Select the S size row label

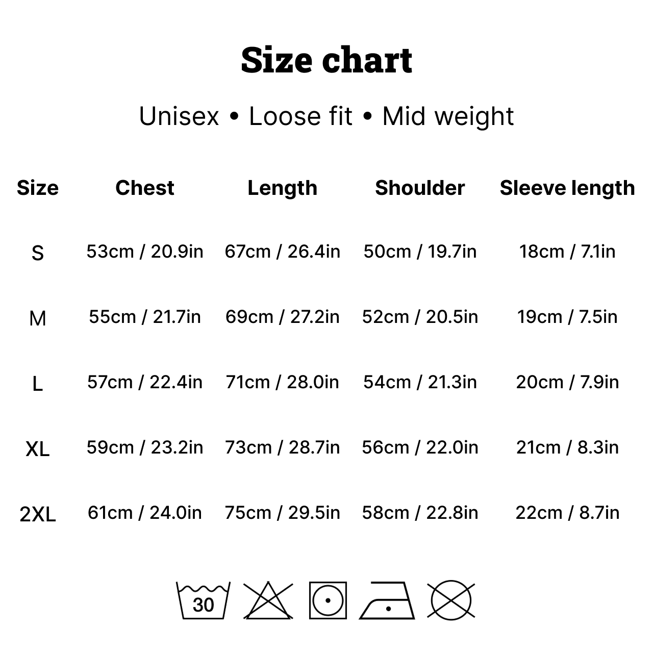pos(38,253)
